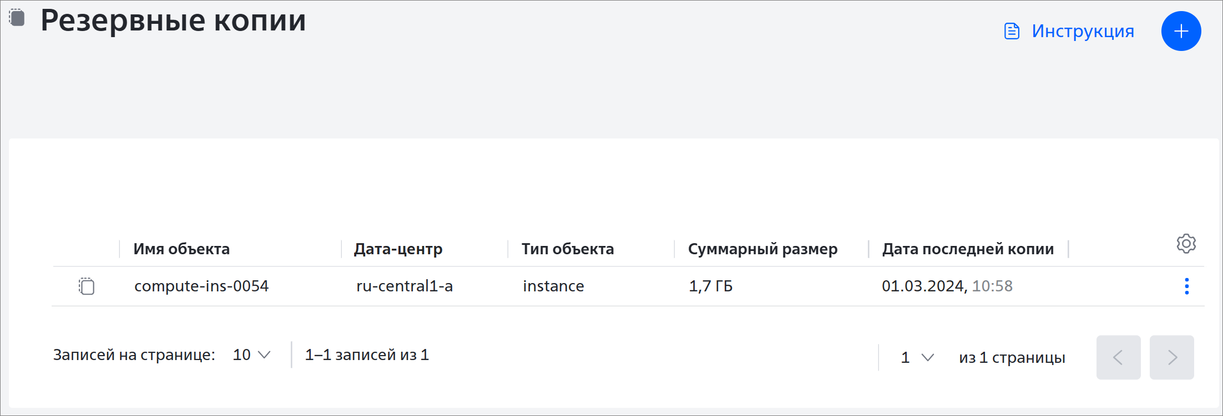
Task: Sort by Имя объекта column header
Action: point(181,249)
